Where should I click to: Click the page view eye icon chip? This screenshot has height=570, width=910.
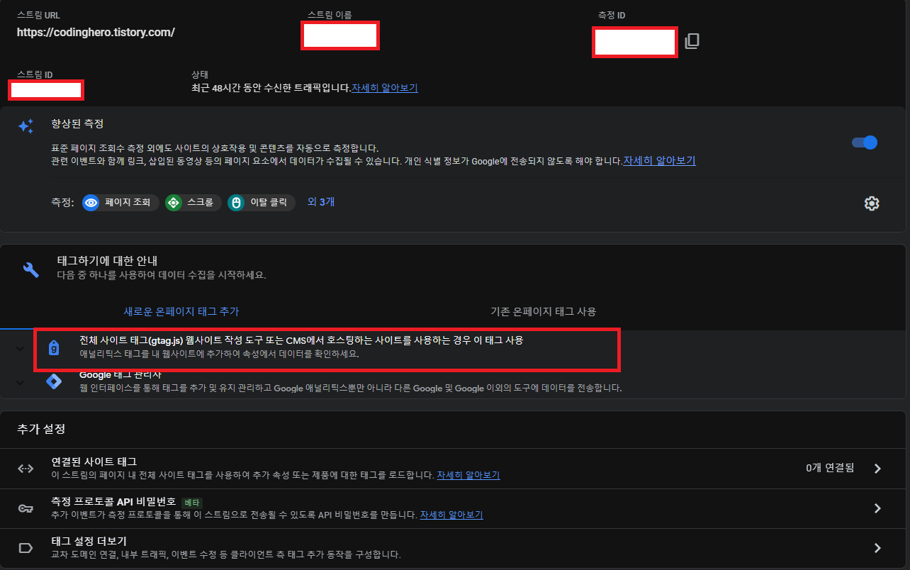point(91,203)
